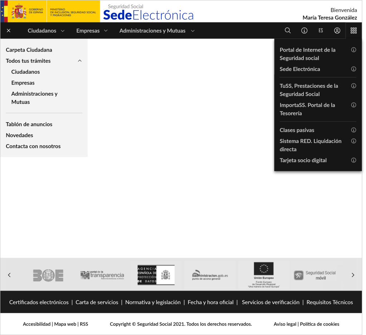Open ImportaSS. Portal de la Tesorería

click(x=307, y=109)
